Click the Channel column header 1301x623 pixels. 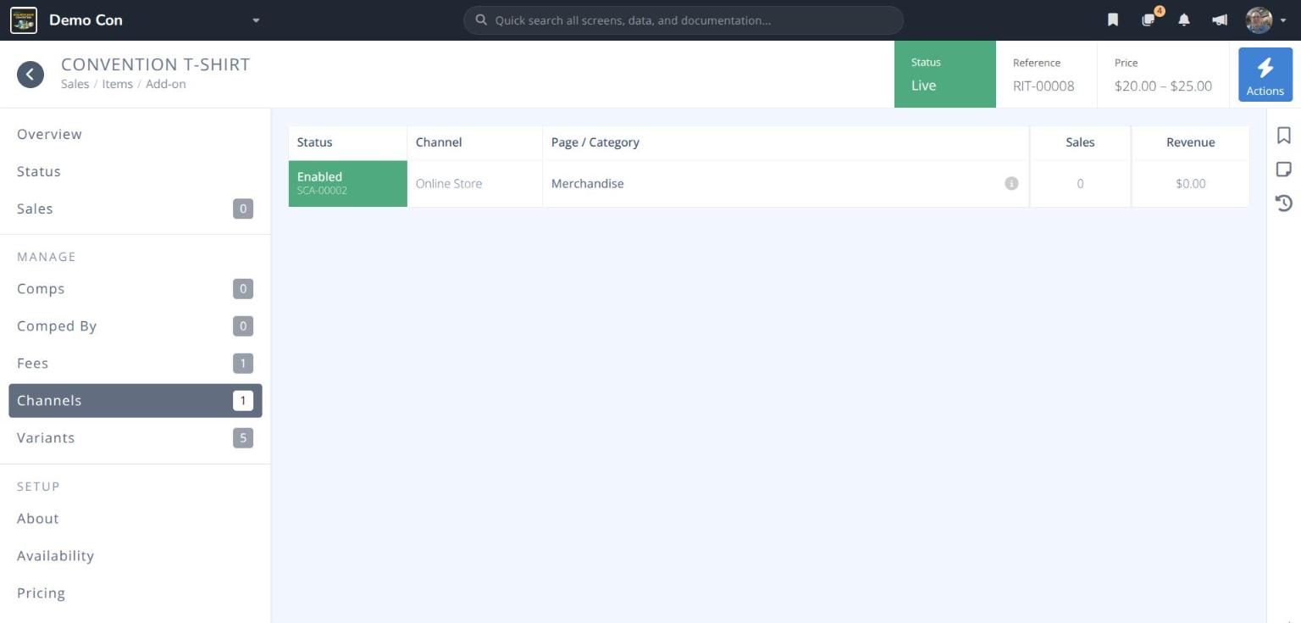tap(474, 142)
